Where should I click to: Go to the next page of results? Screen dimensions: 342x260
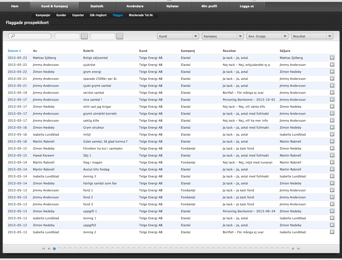(x=293, y=249)
